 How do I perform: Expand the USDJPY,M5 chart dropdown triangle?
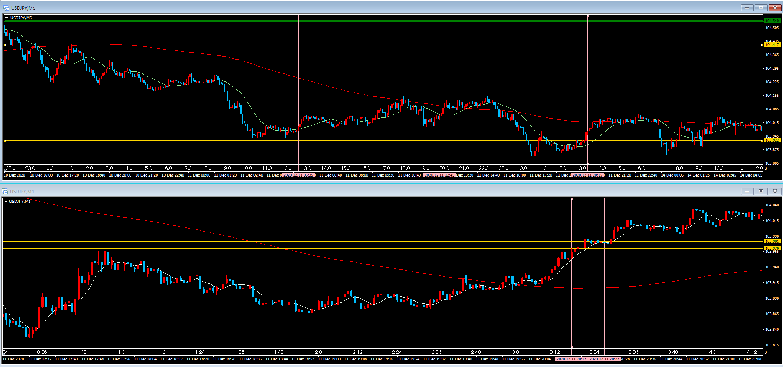click(x=7, y=18)
